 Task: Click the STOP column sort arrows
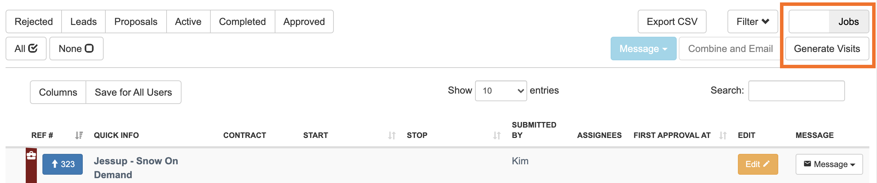[x=497, y=136]
